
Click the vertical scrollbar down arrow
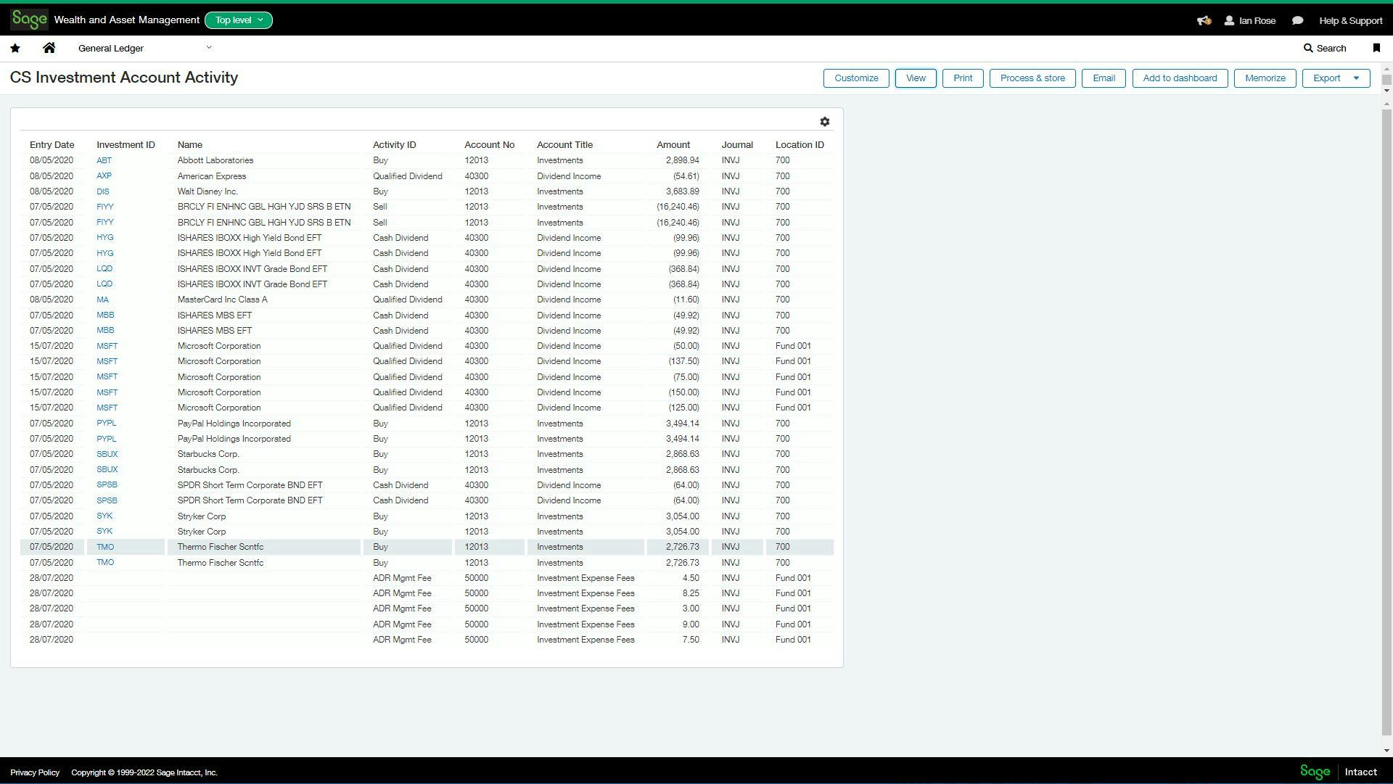click(x=1386, y=751)
